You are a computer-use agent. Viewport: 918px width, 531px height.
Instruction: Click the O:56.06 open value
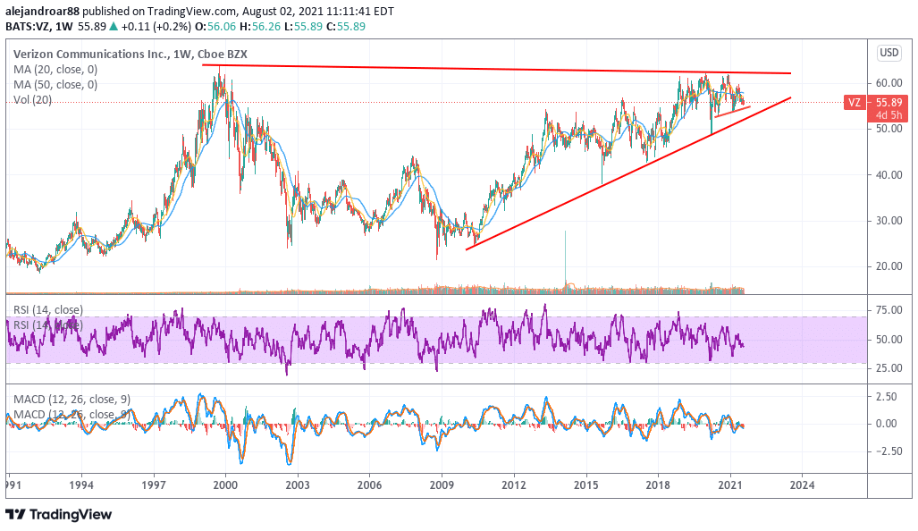click(x=215, y=26)
